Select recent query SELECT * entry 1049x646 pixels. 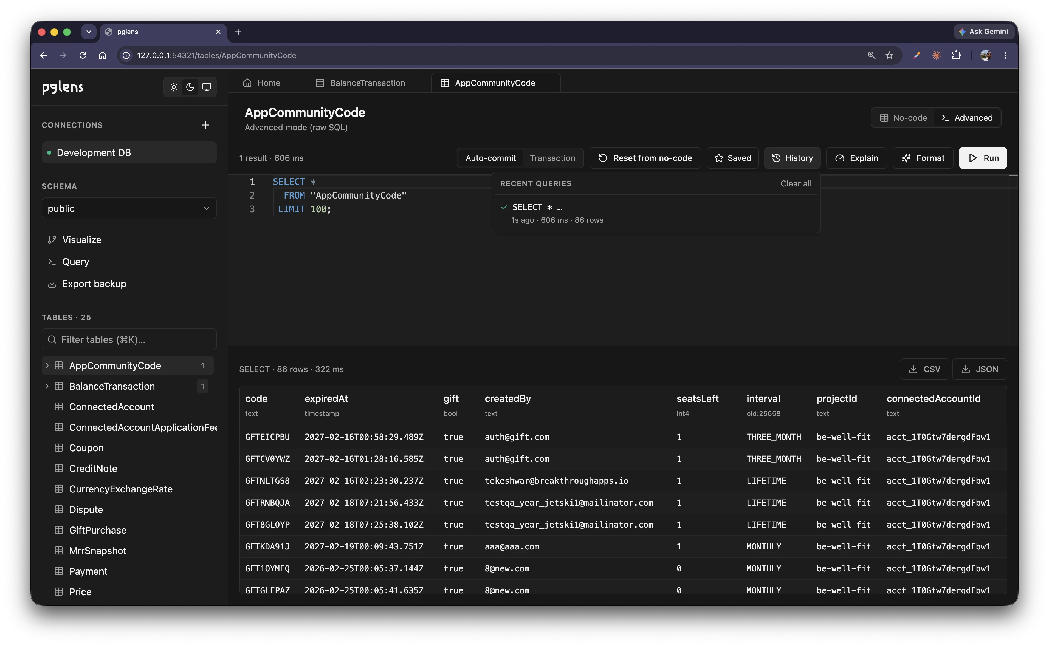[x=656, y=213]
